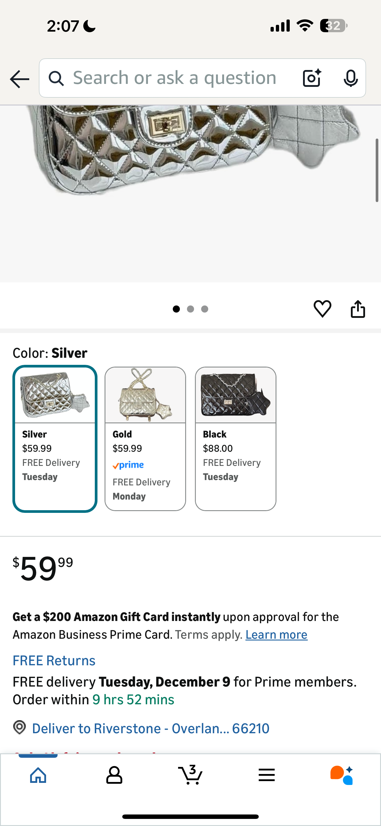Image resolution: width=381 pixels, height=826 pixels.
Task: Tap the microphone voice search icon
Action: (x=351, y=78)
